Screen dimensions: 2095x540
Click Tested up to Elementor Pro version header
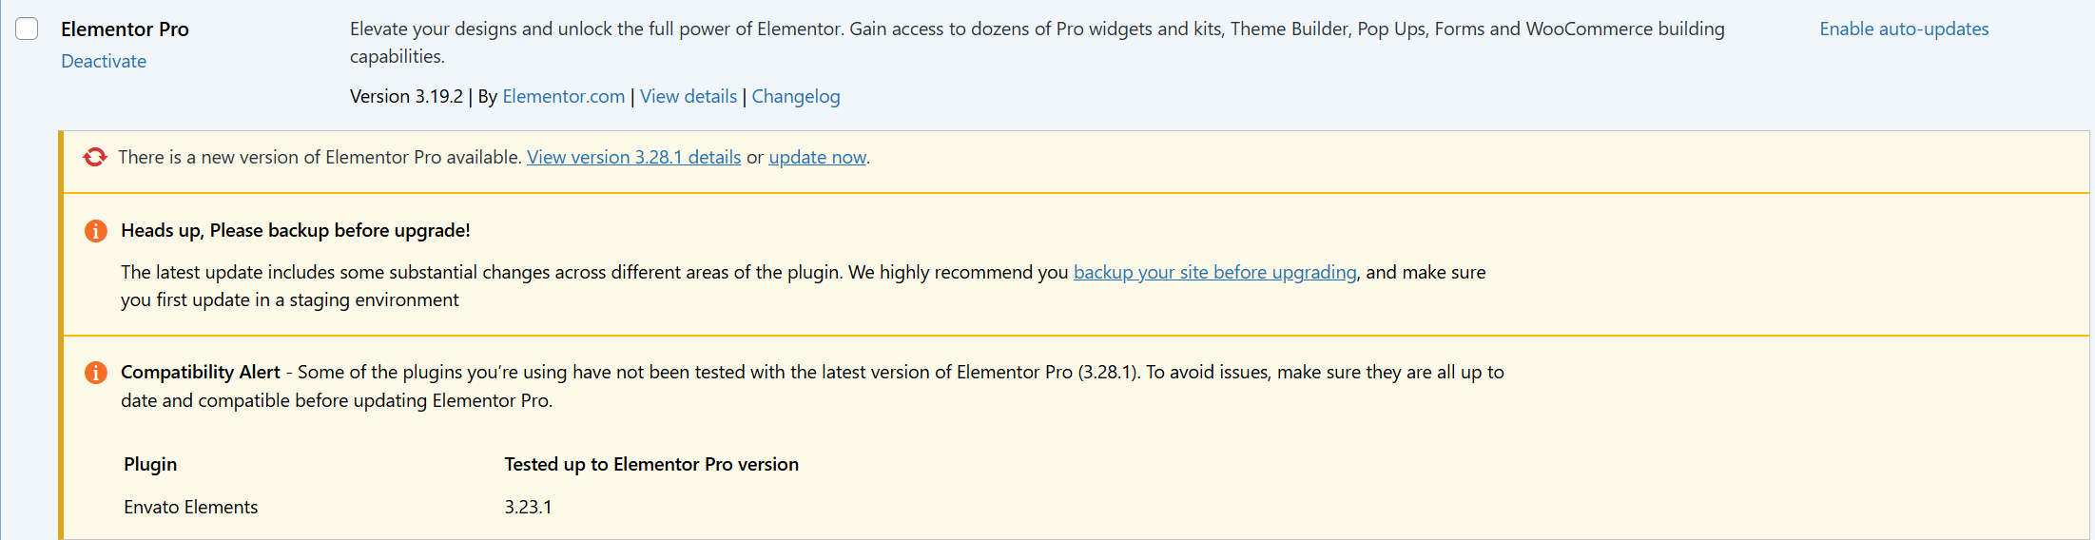[x=651, y=464]
